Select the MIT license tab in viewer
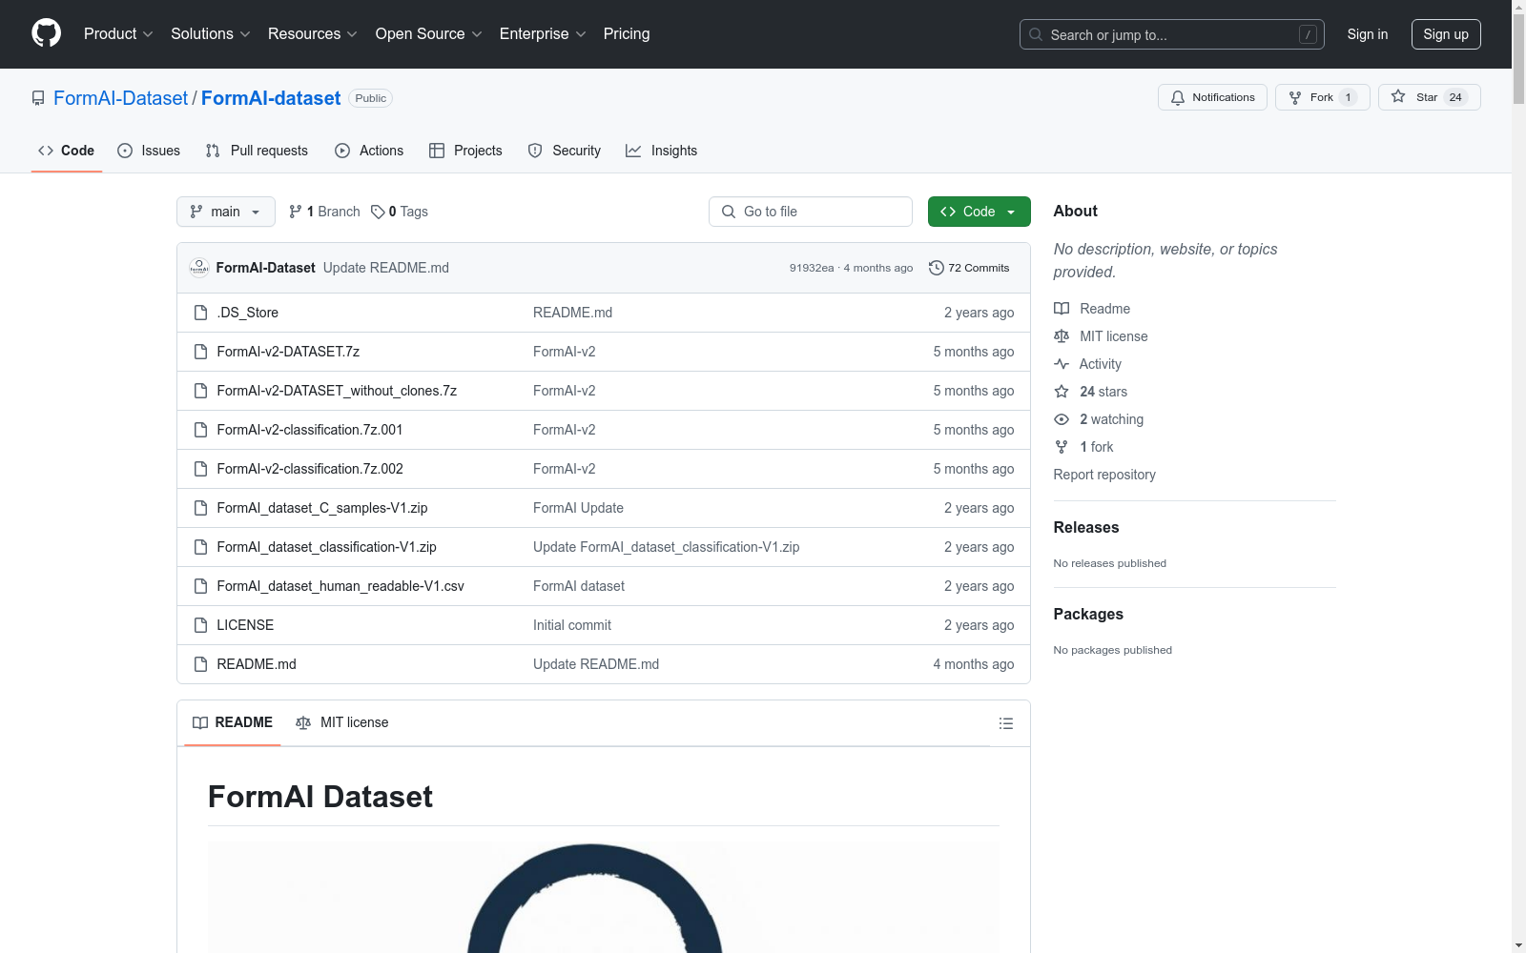Image resolution: width=1526 pixels, height=953 pixels. 342,722
